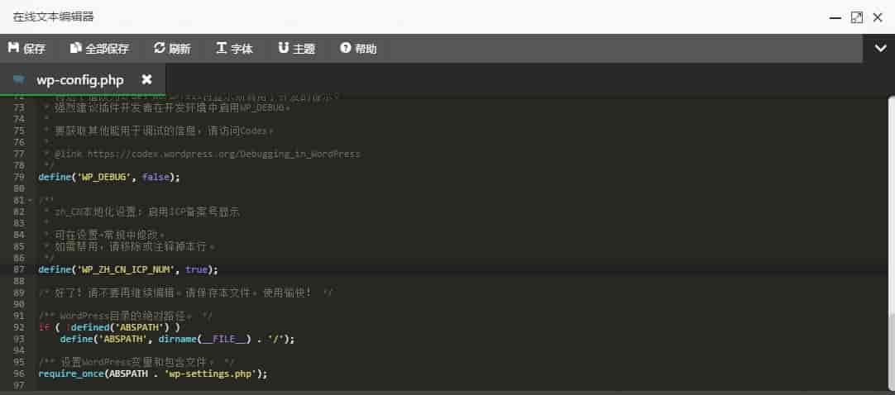Expand the toolbar chevron at top right

pyautogui.click(x=880, y=49)
